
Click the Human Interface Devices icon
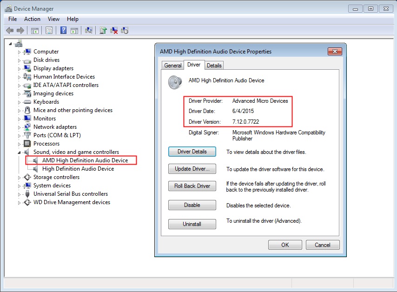27,76
